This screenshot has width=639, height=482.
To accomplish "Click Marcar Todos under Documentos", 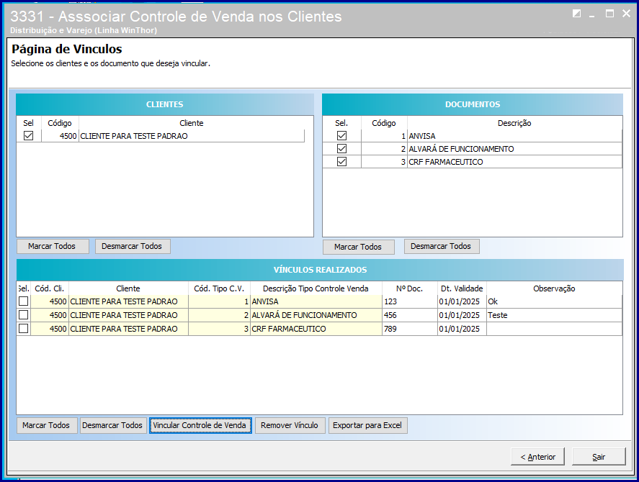I will [358, 247].
